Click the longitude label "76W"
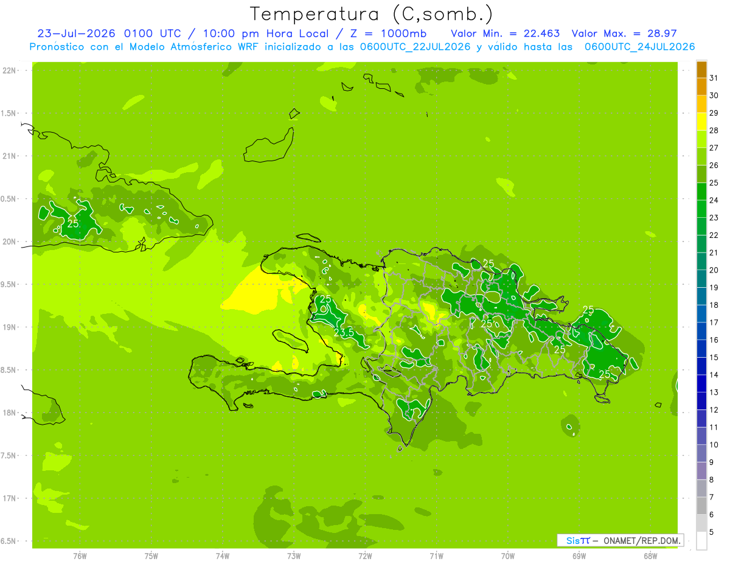 pos(80,556)
